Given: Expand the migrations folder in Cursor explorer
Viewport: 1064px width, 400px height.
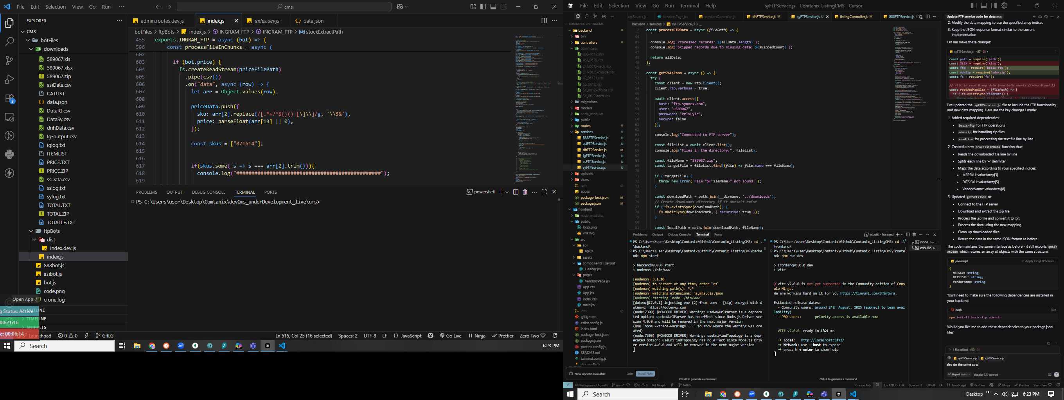Looking at the screenshot, I should (572, 102).
